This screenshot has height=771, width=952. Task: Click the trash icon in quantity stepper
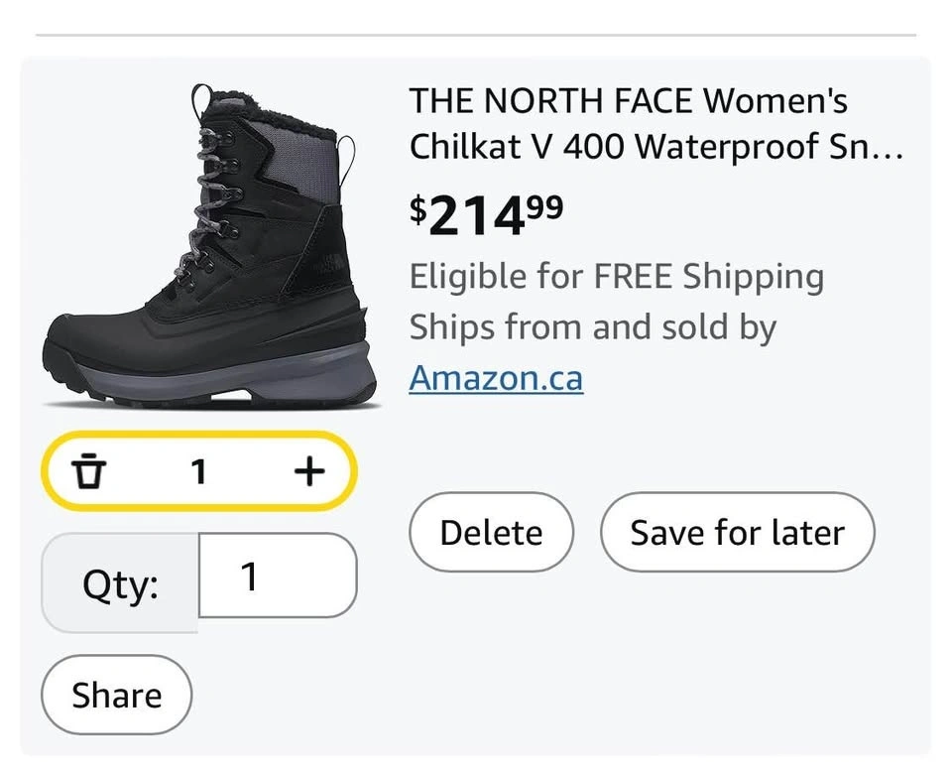point(89,471)
